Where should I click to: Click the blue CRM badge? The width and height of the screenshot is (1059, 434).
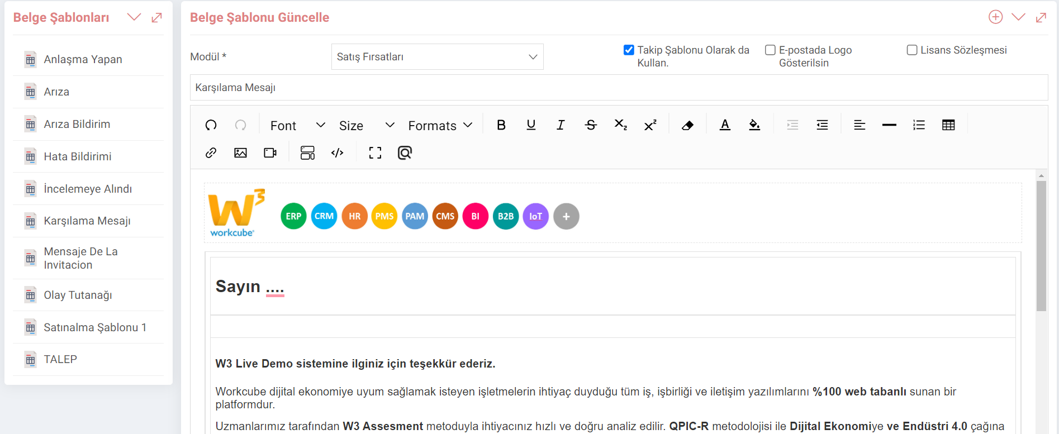tap(324, 216)
